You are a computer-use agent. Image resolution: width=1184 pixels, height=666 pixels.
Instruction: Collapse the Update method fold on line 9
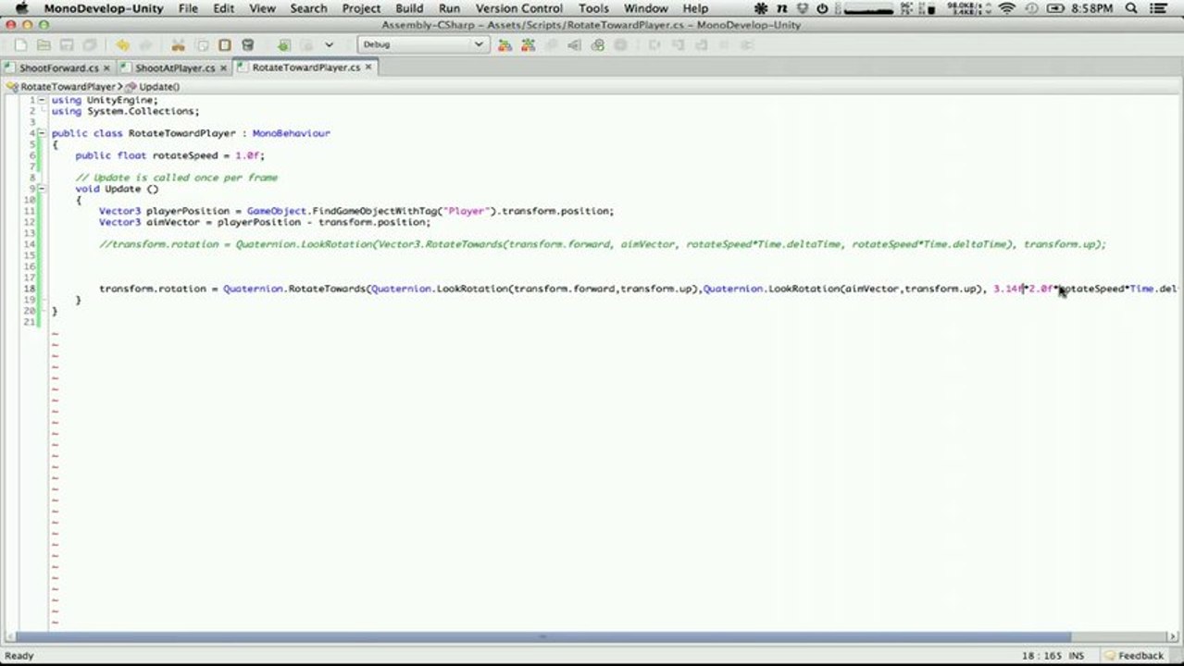(42, 189)
